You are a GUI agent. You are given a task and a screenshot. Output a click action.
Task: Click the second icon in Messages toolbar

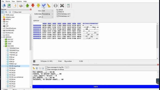pos(37,68)
